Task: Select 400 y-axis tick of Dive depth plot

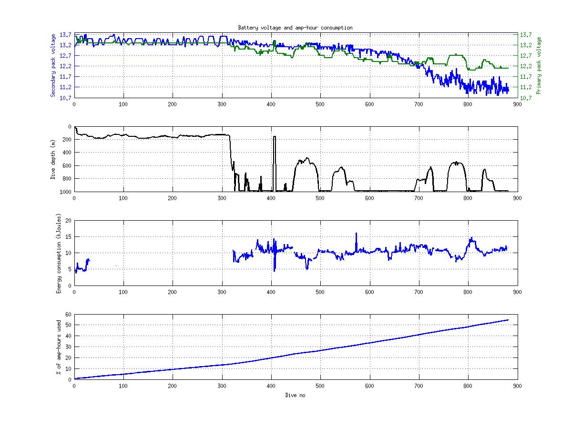Action: pyautogui.click(x=67, y=153)
